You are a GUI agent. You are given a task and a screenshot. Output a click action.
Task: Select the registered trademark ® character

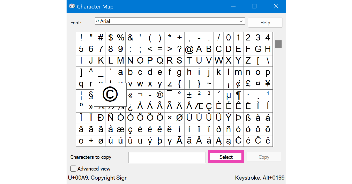click(160, 95)
